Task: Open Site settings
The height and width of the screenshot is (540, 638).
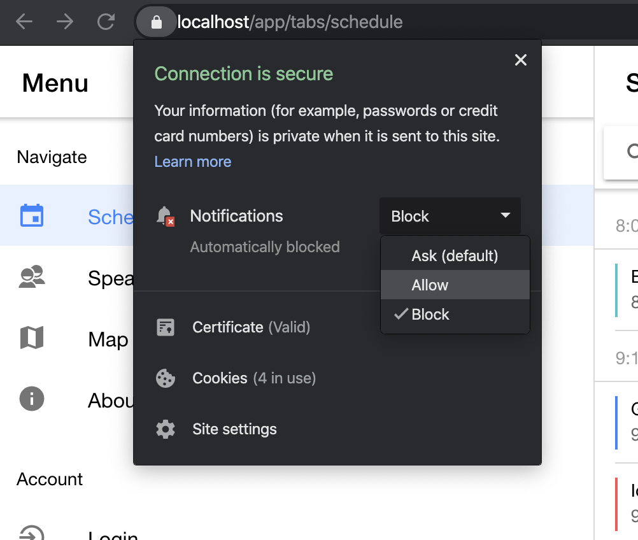Action: point(234,429)
